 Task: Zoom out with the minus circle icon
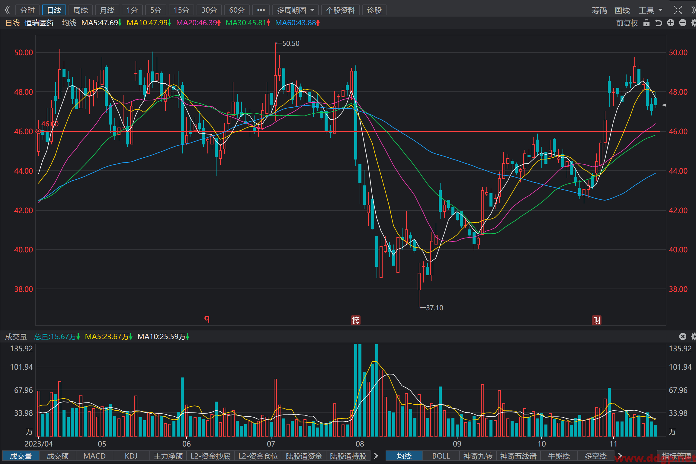point(682,23)
